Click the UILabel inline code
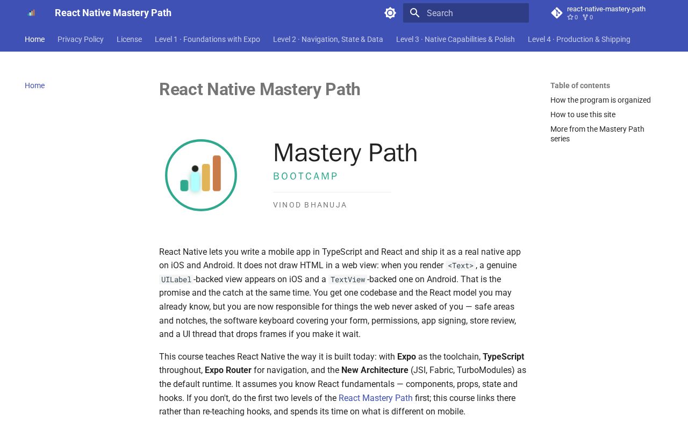This screenshot has width=688, height=430. coord(176,279)
